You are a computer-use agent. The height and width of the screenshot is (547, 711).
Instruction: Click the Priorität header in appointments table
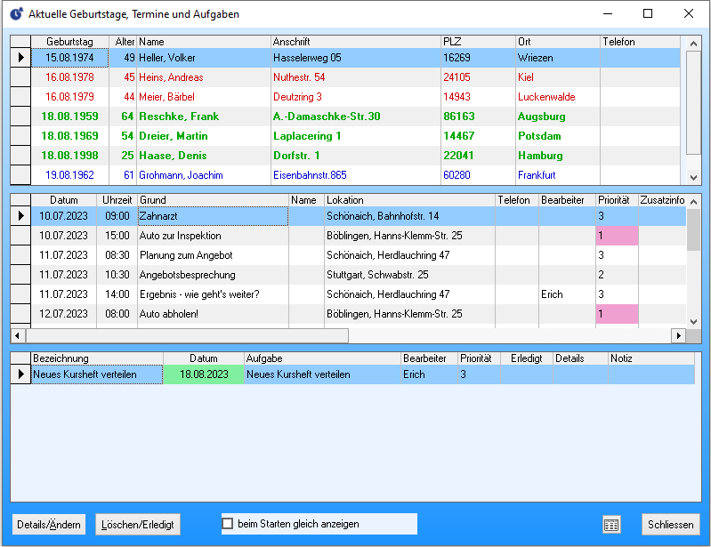pos(616,200)
